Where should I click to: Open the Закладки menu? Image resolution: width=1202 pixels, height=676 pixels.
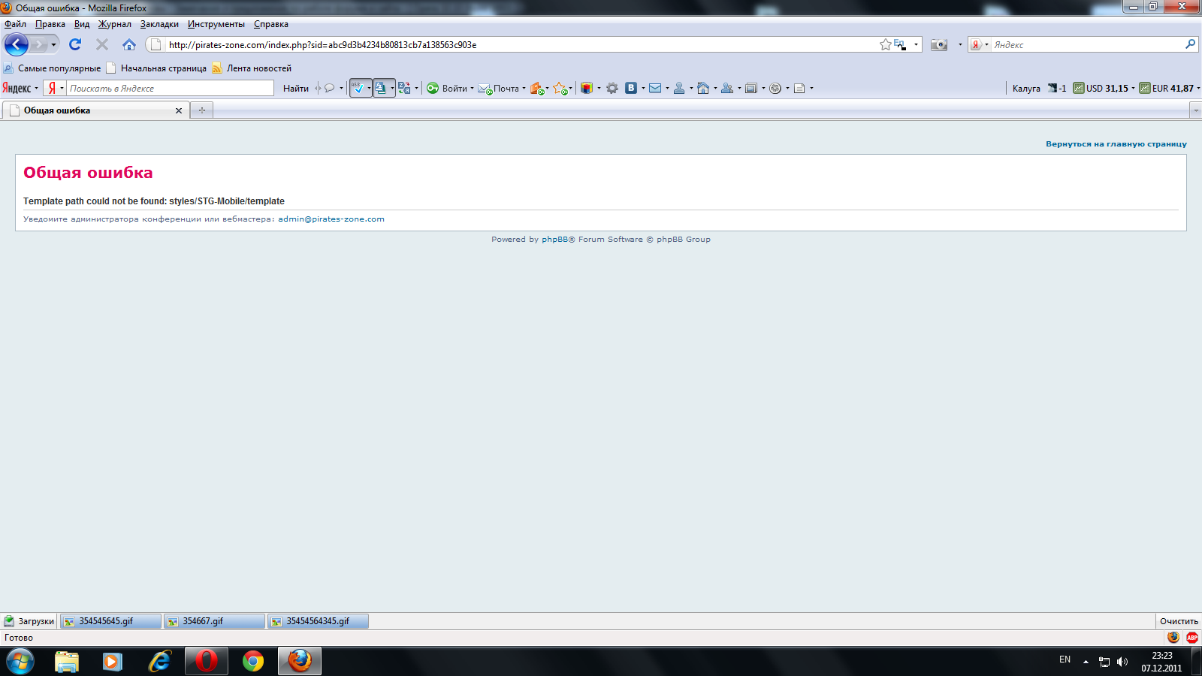click(x=159, y=24)
